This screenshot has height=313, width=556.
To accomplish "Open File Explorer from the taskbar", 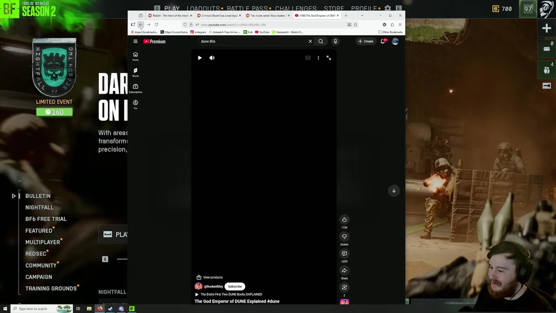I will [x=89, y=309].
